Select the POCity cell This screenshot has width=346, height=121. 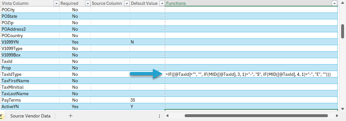[30, 10]
